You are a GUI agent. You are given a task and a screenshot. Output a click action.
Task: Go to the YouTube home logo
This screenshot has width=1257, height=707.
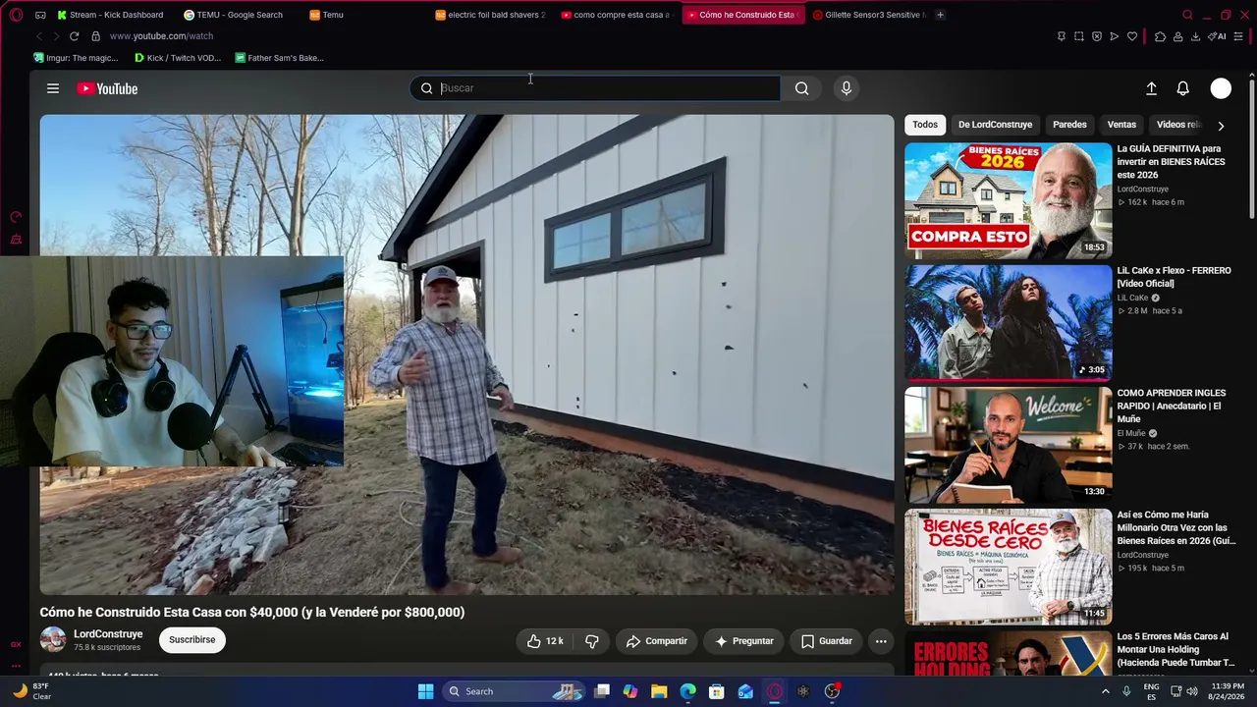(107, 88)
